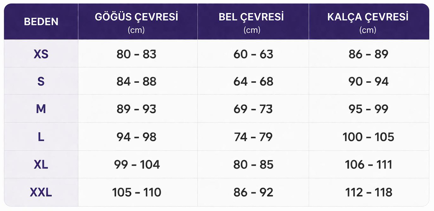
Task: Select the S size row label
Action: click(41, 82)
